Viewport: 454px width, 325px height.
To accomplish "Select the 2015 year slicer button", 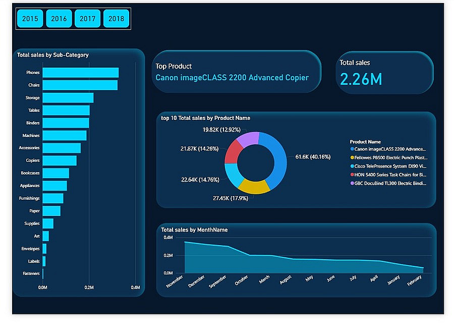I will (30, 19).
